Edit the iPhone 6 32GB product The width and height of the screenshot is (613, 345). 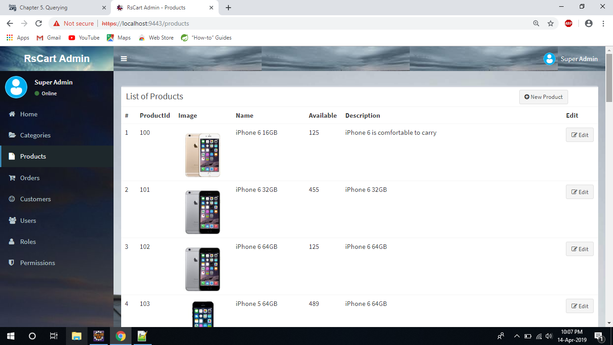coord(579,192)
